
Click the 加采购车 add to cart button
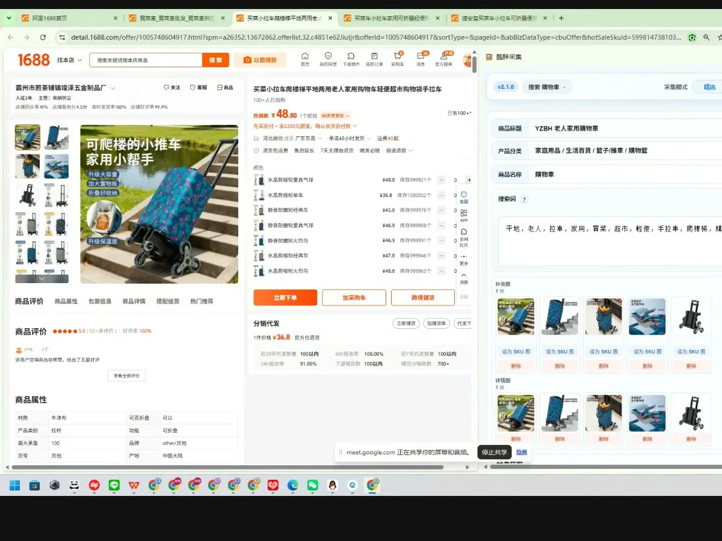(354, 298)
